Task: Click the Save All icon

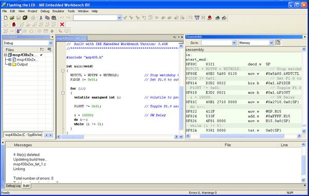Action: [x=25, y=18]
